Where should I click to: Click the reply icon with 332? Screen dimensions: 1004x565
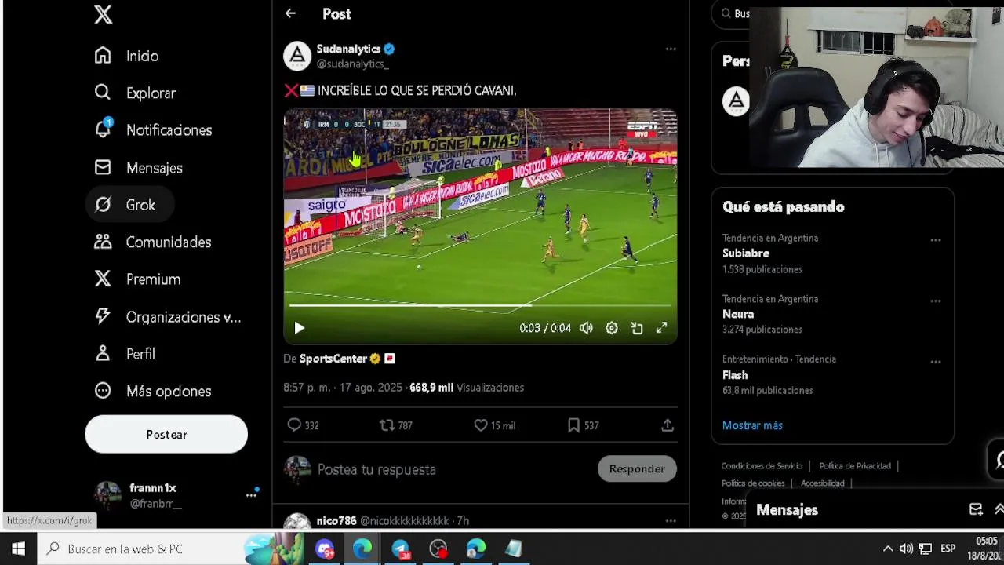pyautogui.click(x=294, y=425)
